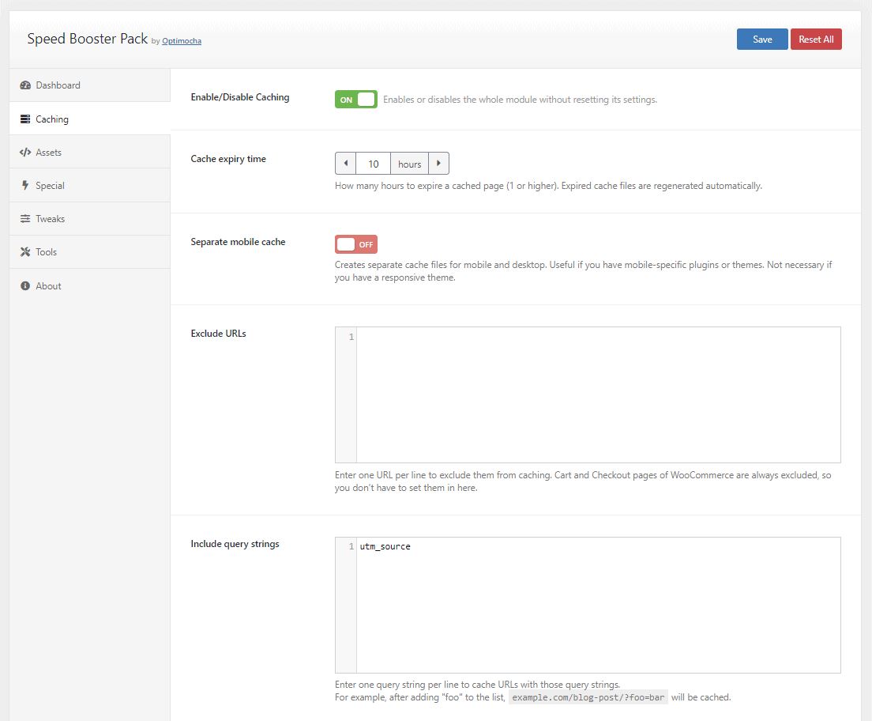Click example.com/blog-post/?foo=bar code snippet
Screen dimensions: 872x721
(x=588, y=697)
